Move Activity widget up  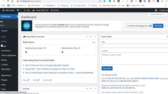point(87,89)
